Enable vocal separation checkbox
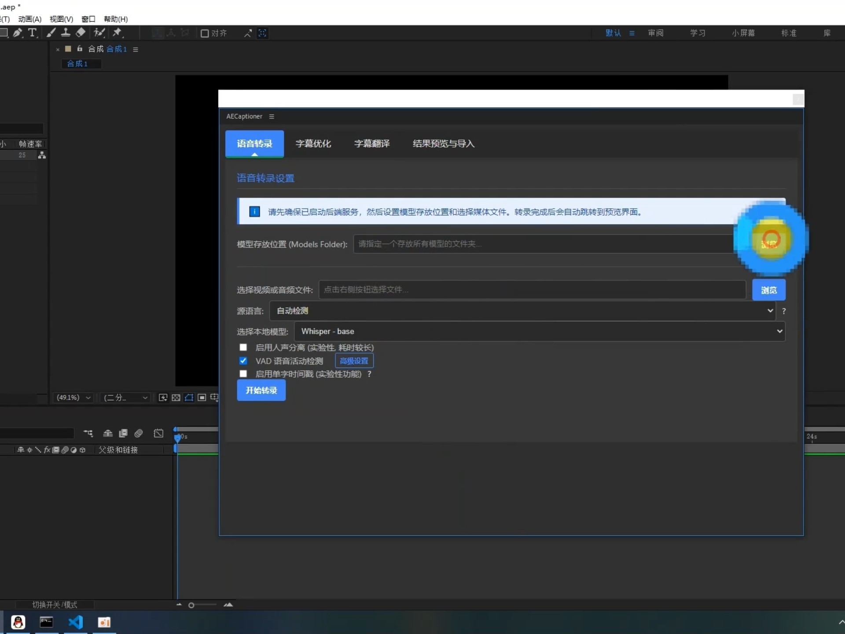The width and height of the screenshot is (845, 634). pos(243,347)
